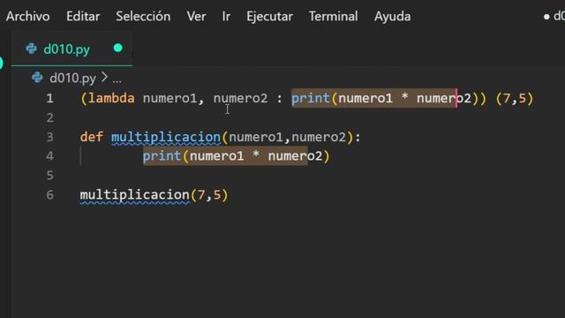
Task: Open the Ir menu
Action: [x=226, y=17]
